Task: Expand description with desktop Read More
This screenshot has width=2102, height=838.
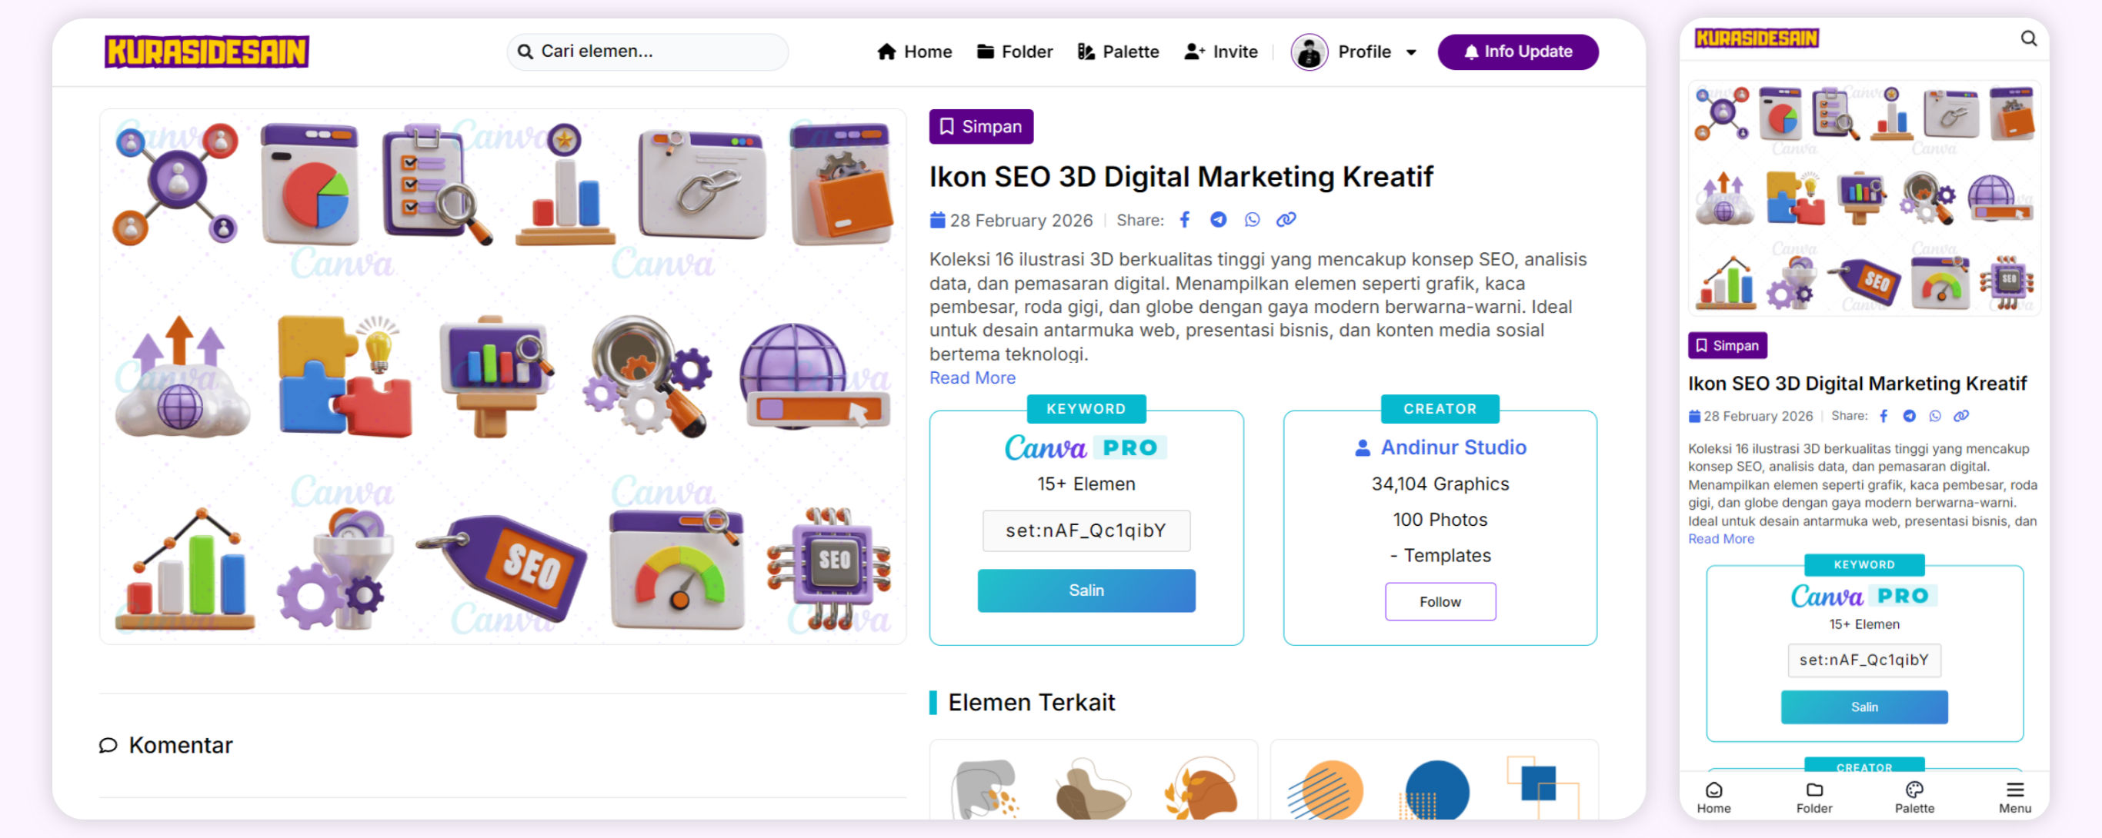Action: click(x=972, y=377)
